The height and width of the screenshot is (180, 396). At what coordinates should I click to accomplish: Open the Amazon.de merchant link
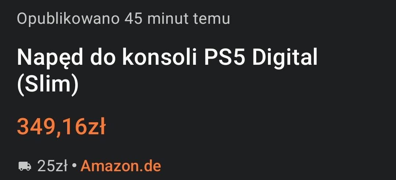[x=120, y=166]
